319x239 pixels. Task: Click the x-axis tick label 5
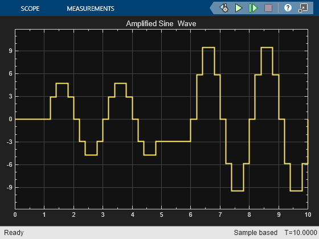[161, 215]
